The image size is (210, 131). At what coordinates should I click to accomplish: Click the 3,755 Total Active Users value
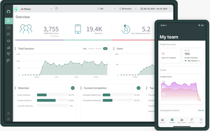[x=51, y=29]
